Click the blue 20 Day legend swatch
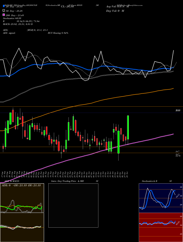The height and width of the screenshot is (242, 183). click(4, 6)
